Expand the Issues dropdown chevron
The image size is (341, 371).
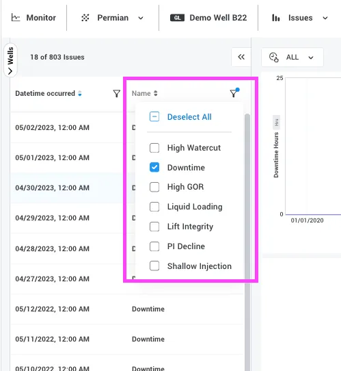325,18
